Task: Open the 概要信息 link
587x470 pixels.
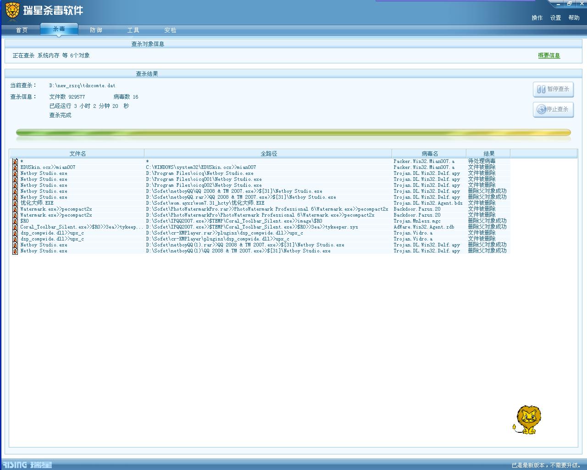Action: [549, 56]
